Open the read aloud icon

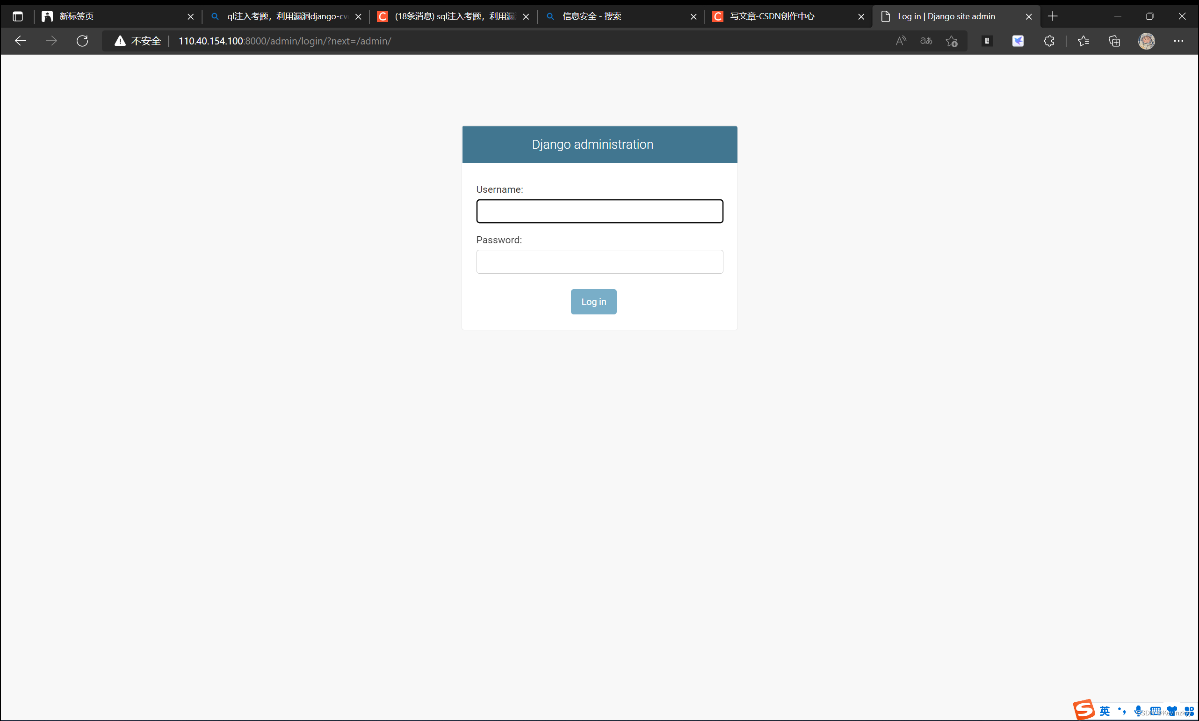pos(901,41)
